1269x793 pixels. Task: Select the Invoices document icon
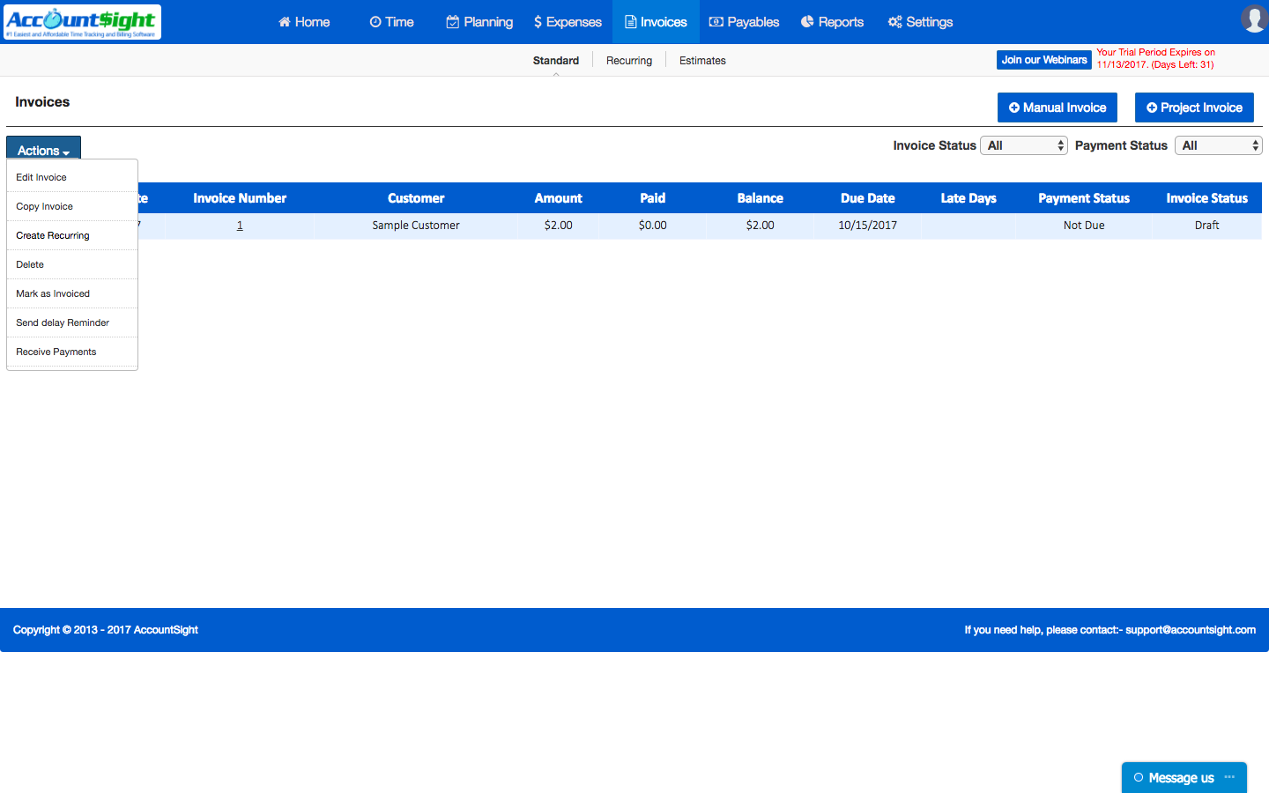629,21
